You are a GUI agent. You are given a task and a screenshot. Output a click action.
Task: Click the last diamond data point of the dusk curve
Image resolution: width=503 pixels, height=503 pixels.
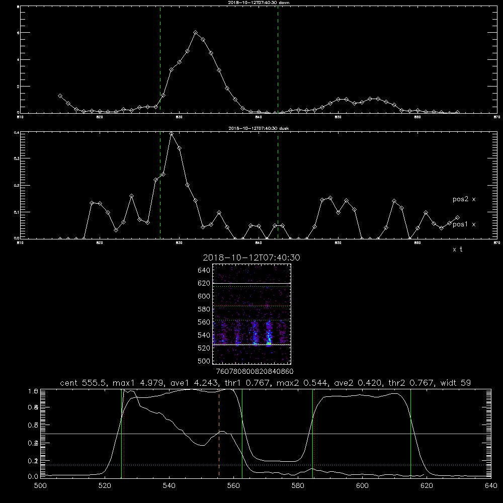tap(457, 217)
